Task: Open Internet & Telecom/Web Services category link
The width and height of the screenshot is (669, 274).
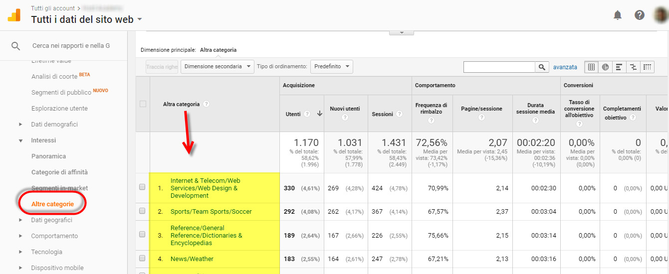Action: (x=205, y=188)
